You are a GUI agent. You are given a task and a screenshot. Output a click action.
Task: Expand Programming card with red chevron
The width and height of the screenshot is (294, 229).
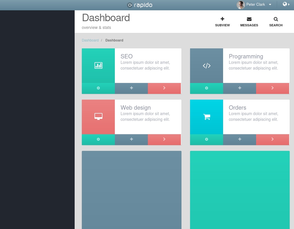coord(272,88)
